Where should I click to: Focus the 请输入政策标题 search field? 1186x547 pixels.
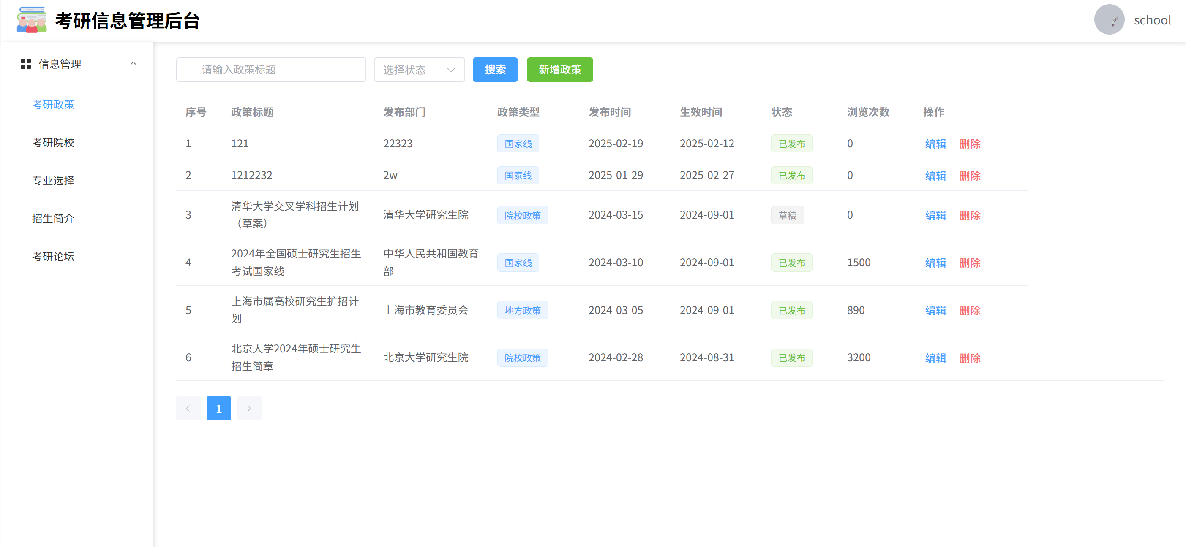(x=271, y=70)
